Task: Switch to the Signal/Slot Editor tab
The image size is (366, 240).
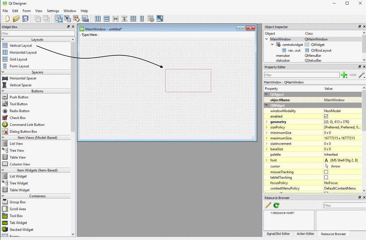Action: [x=278, y=234]
